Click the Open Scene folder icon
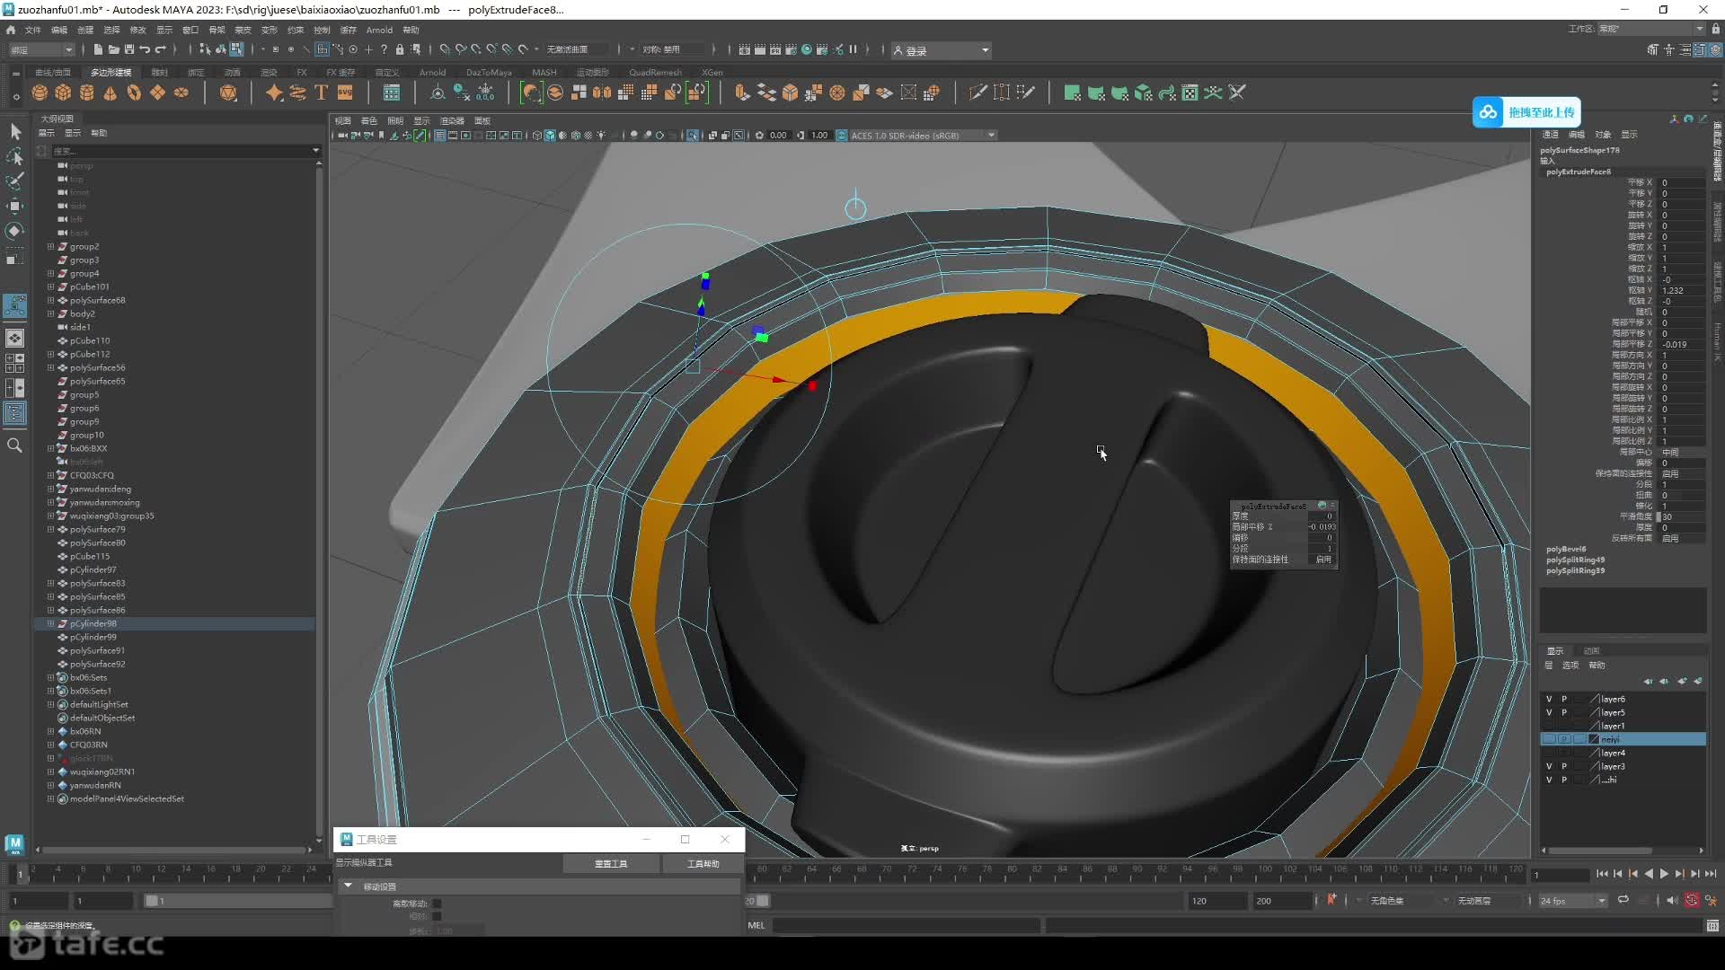1725x970 pixels. coord(114,49)
